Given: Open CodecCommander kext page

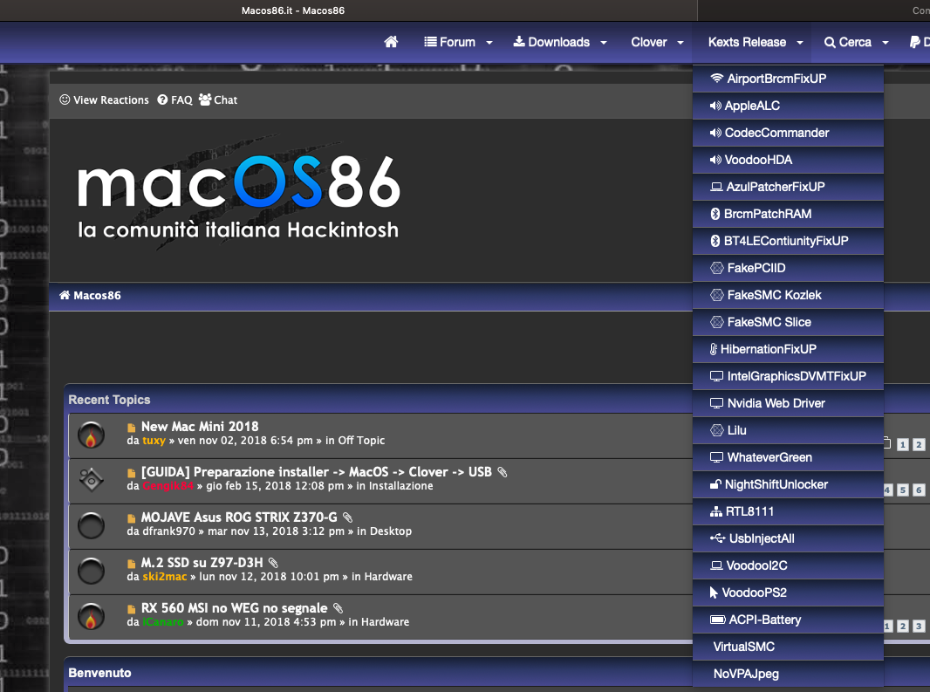Looking at the screenshot, I should tap(788, 133).
